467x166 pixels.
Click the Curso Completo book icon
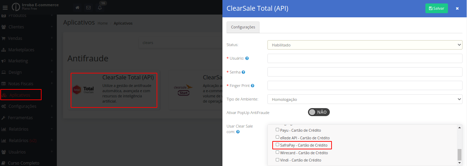pos(3,163)
